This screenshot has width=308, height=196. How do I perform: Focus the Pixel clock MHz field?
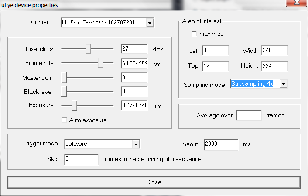pyautogui.click(x=134, y=49)
